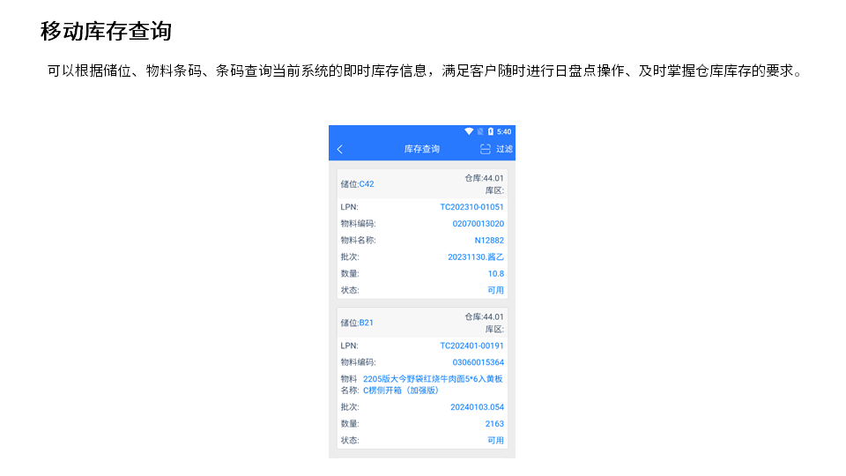The image size is (846, 476).
Task: Click material name N12882
Action: point(489,240)
